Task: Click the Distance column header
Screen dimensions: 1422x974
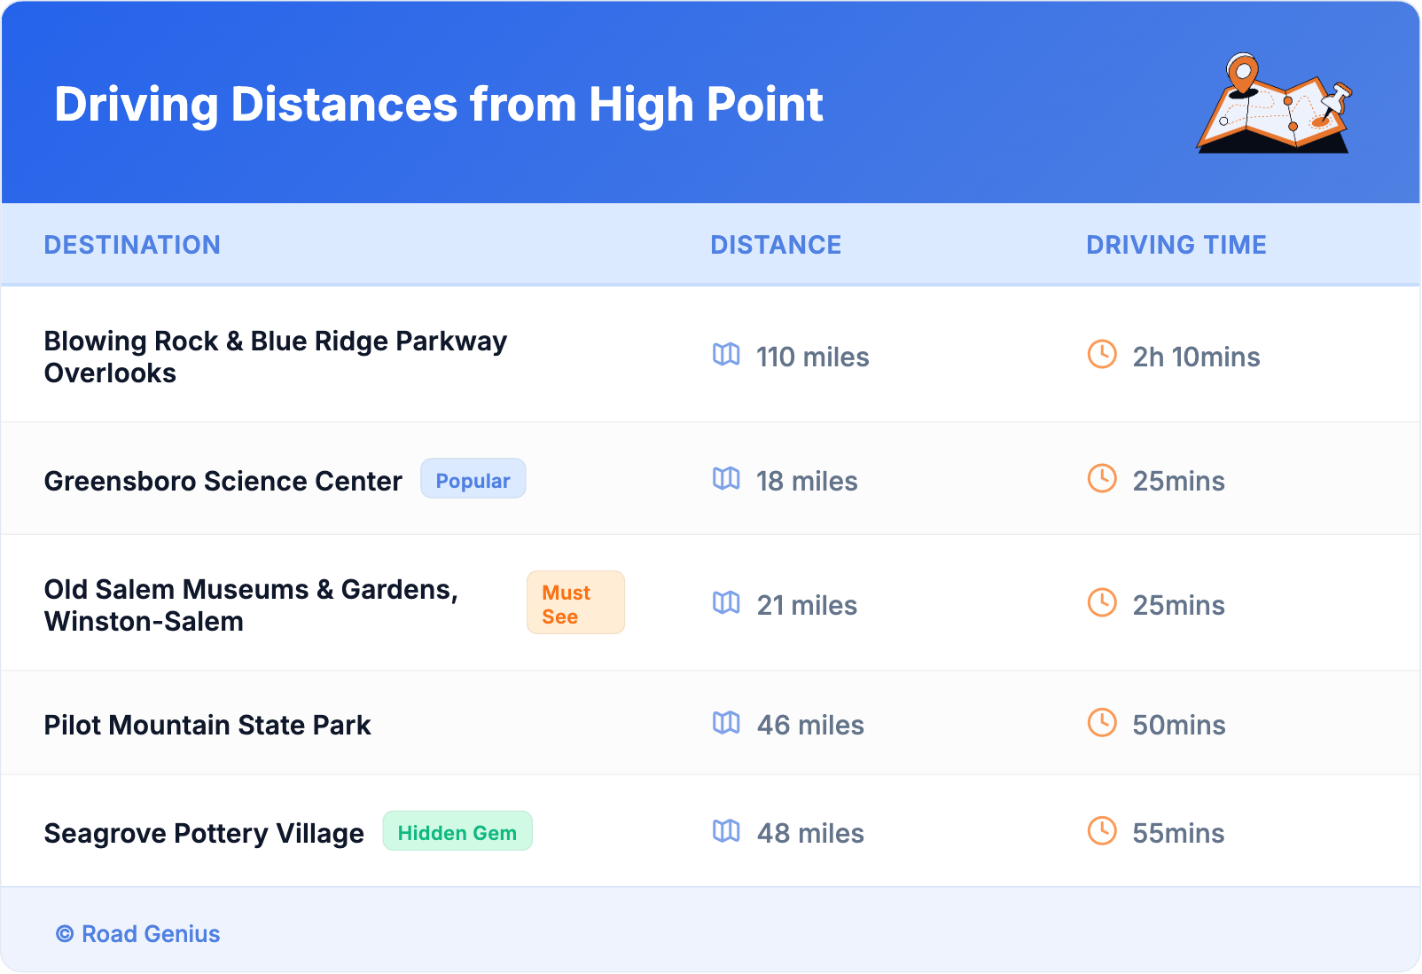Action: [776, 245]
